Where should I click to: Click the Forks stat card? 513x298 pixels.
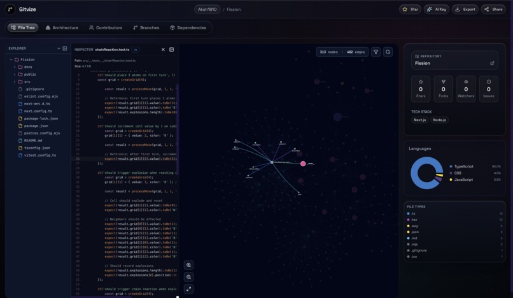coord(444,89)
